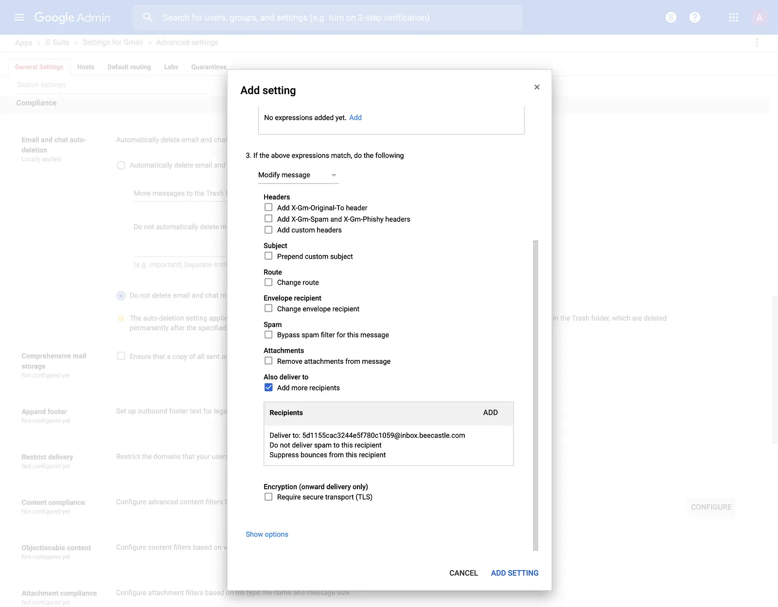Open the help question mark icon
Viewport: 778px width, 607px height.
[695, 18]
